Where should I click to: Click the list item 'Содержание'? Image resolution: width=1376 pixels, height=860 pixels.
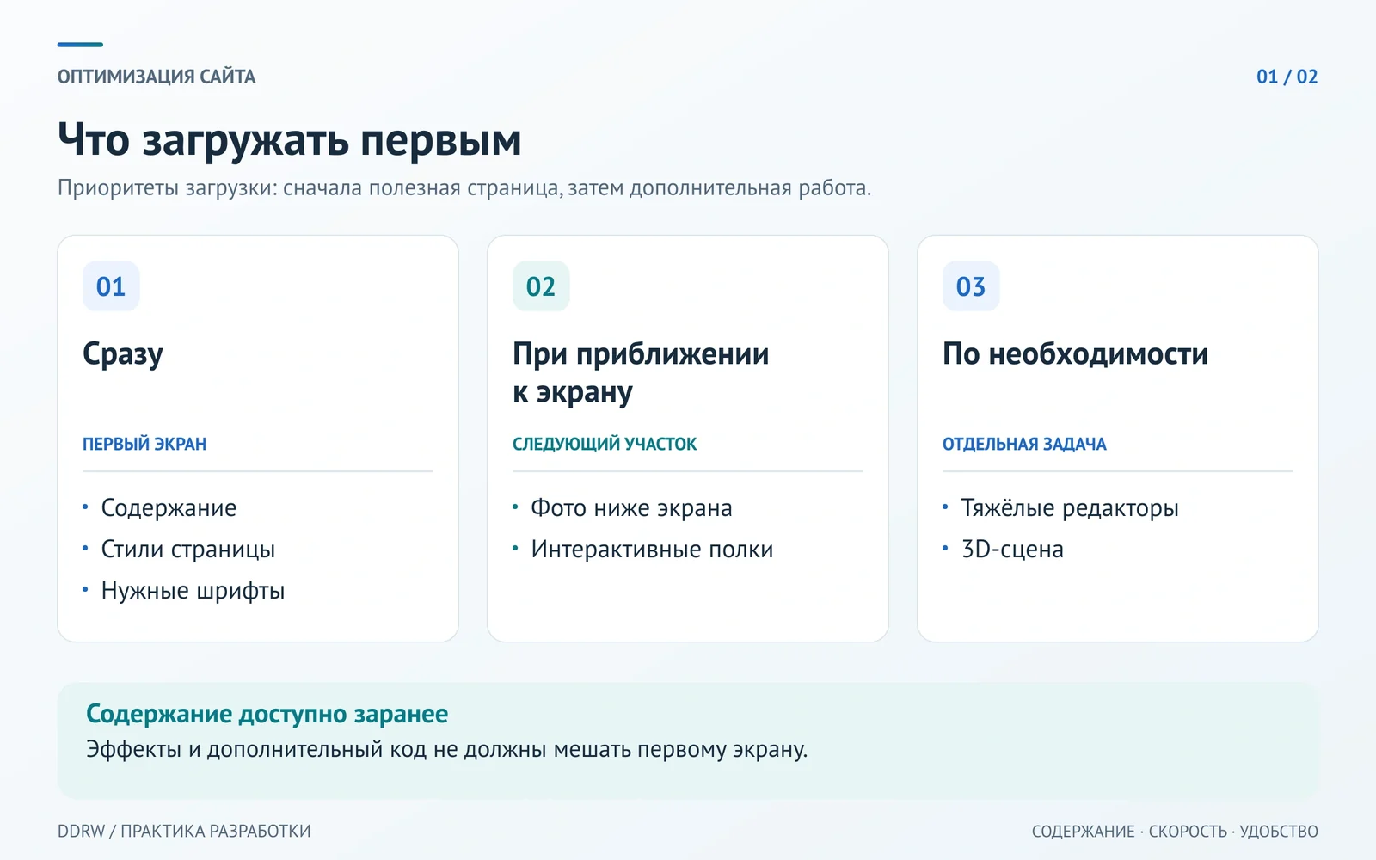coord(169,507)
